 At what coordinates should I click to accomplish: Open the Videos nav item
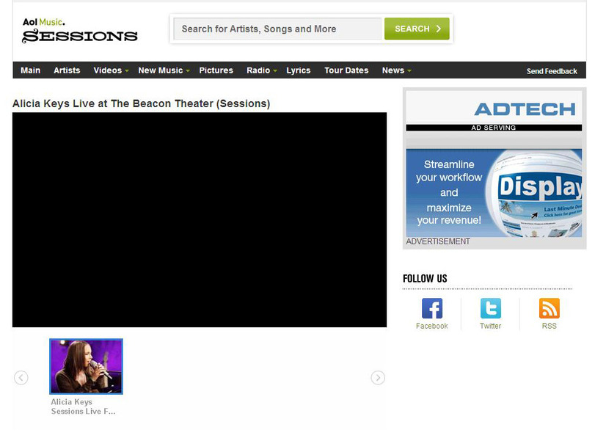[107, 70]
